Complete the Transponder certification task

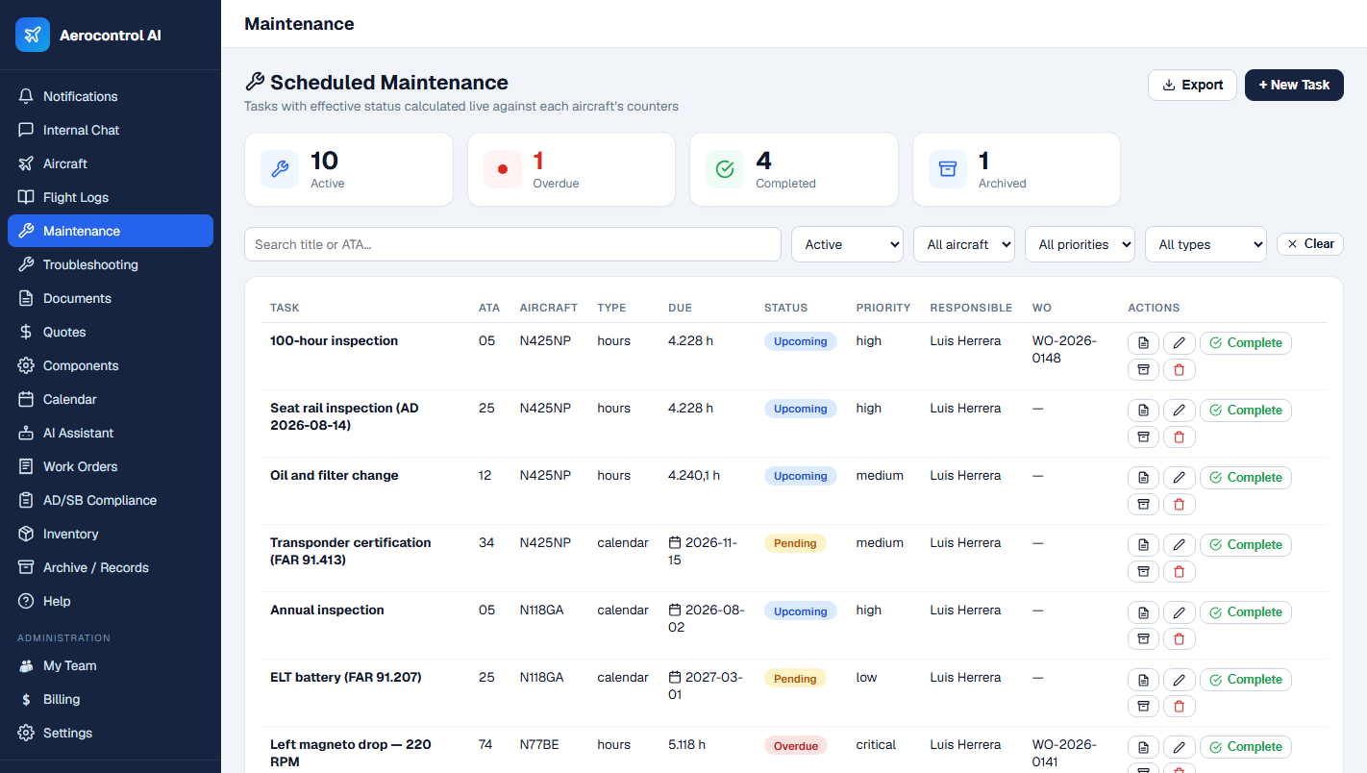click(1245, 545)
